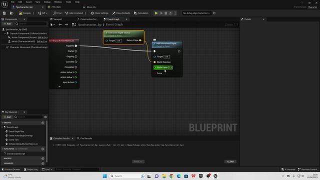320x180 pixels.
Task: Open the Output Log
Action: click(30, 169)
